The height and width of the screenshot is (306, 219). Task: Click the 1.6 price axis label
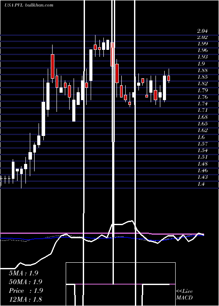click(x=201, y=137)
